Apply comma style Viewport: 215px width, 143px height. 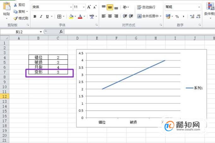[x=183, y=17]
